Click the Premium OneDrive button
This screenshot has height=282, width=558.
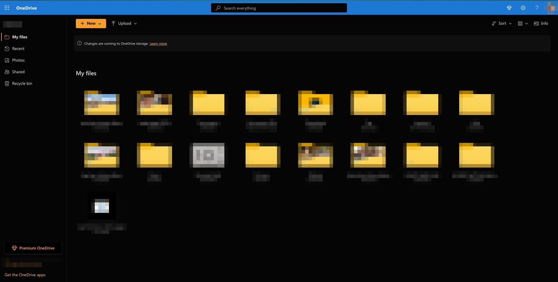click(x=33, y=248)
